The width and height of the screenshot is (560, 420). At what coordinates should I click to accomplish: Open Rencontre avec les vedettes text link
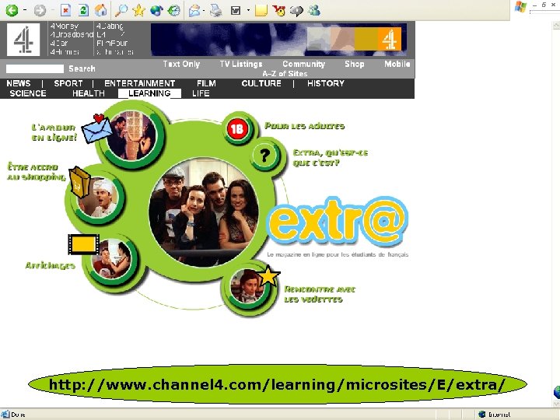320,294
